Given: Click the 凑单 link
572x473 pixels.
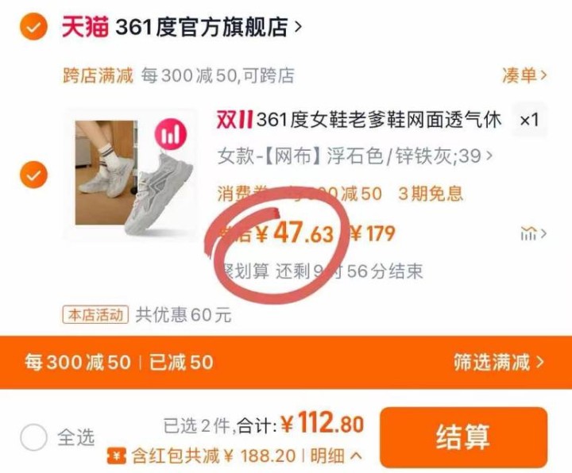Looking at the screenshot, I should click(524, 75).
